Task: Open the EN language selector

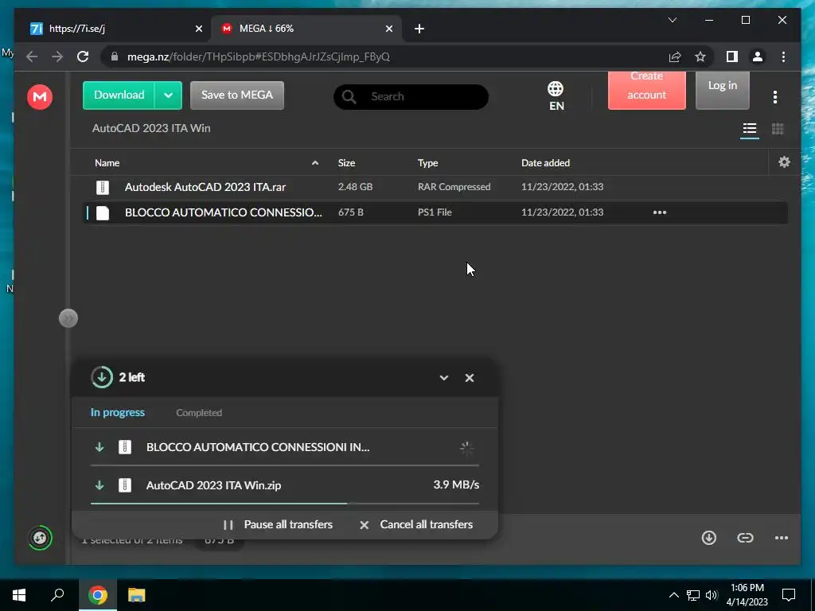Action: click(556, 96)
